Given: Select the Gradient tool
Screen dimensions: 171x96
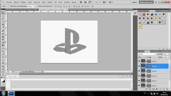Looking at the screenshot, I should click(x=3, y=45).
